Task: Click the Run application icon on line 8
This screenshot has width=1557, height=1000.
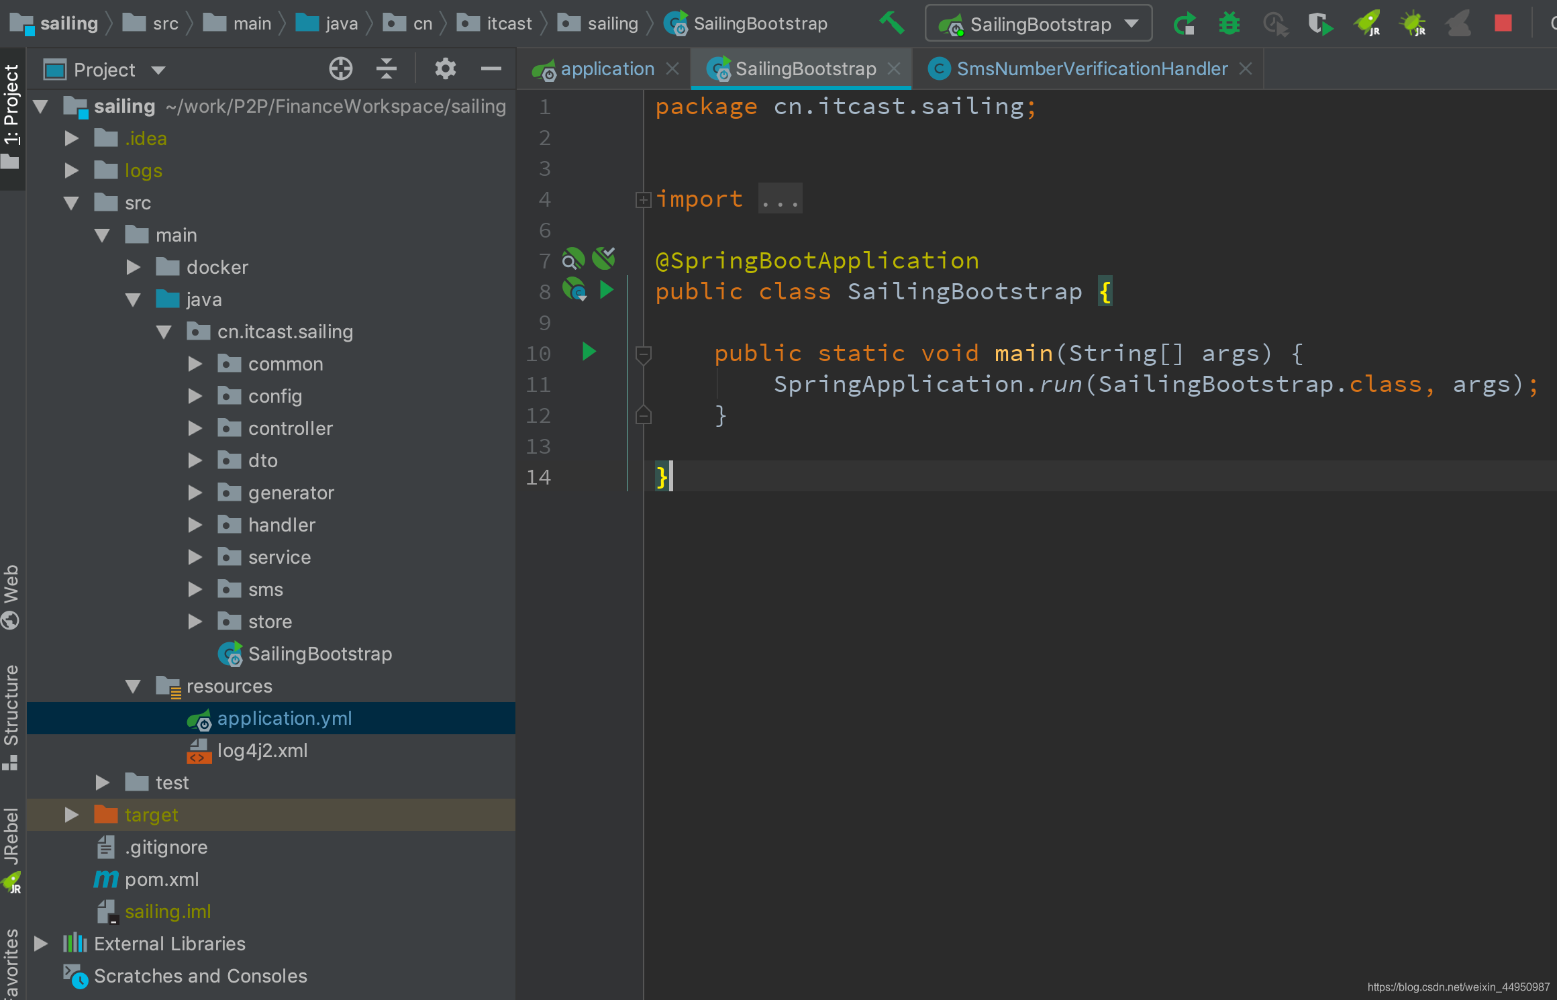Action: tap(607, 291)
